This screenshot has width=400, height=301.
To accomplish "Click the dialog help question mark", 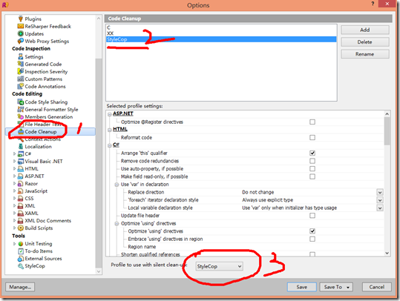I will pyautogui.click(x=373, y=4).
